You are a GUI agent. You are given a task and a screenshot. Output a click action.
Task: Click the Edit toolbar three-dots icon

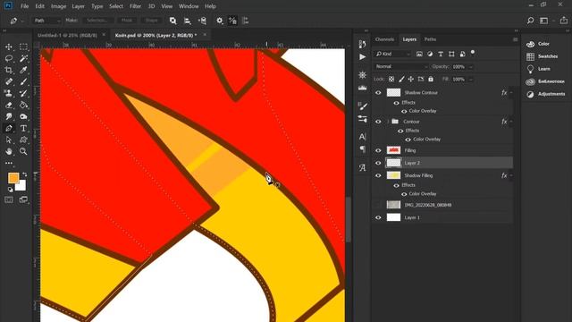coord(9,163)
